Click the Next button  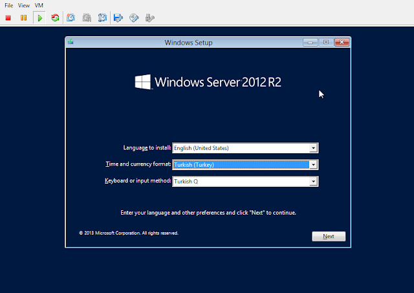tap(329, 236)
